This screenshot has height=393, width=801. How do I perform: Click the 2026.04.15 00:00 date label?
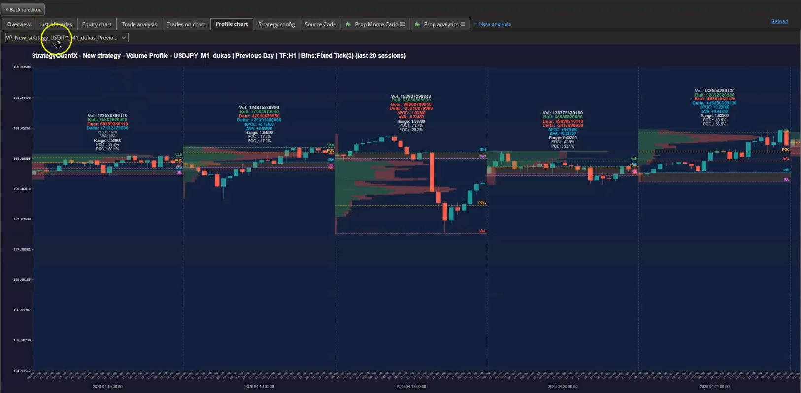point(107,387)
